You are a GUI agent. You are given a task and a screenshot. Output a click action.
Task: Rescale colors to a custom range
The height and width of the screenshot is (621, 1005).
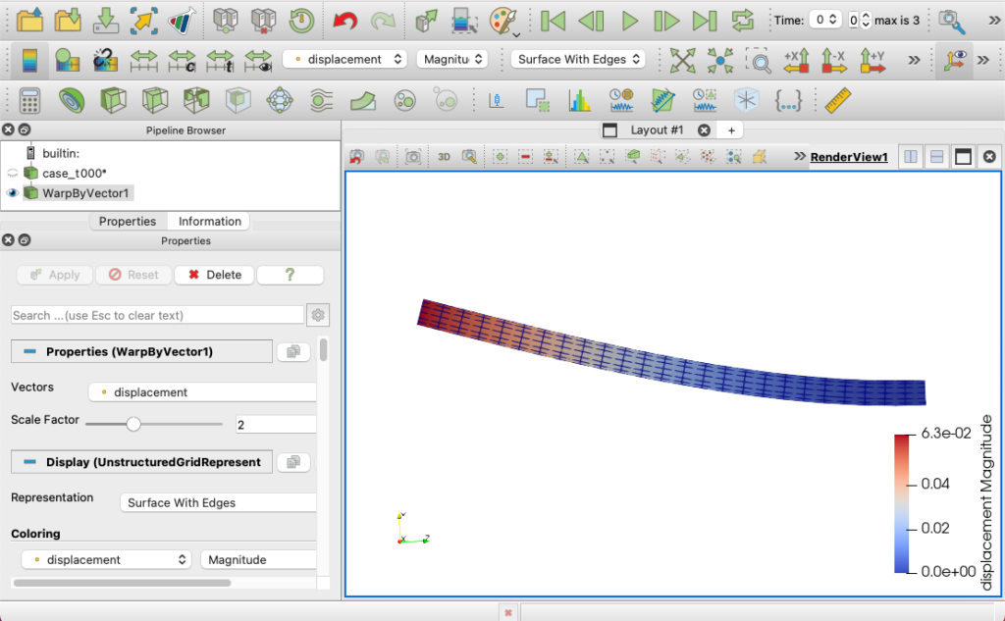[x=182, y=60]
